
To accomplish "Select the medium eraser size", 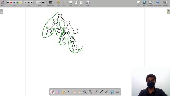I will (40, 2).
